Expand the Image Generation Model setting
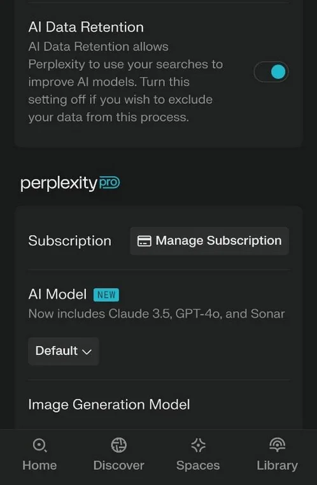The width and height of the screenshot is (317, 485). pyautogui.click(x=109, y=405)
